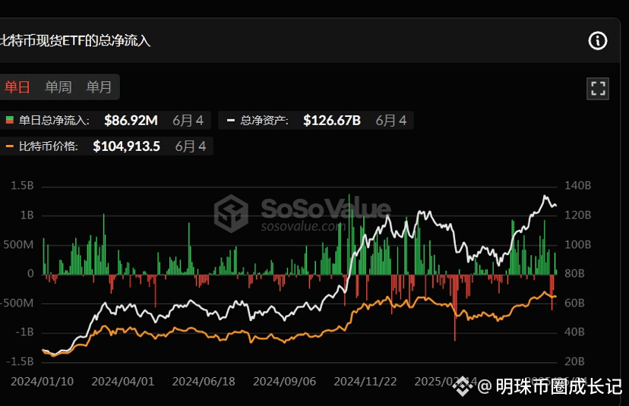Click the 6月 4 date beside total assets
The height and width of the screenshot is (406, 629).
pos(391,120)
